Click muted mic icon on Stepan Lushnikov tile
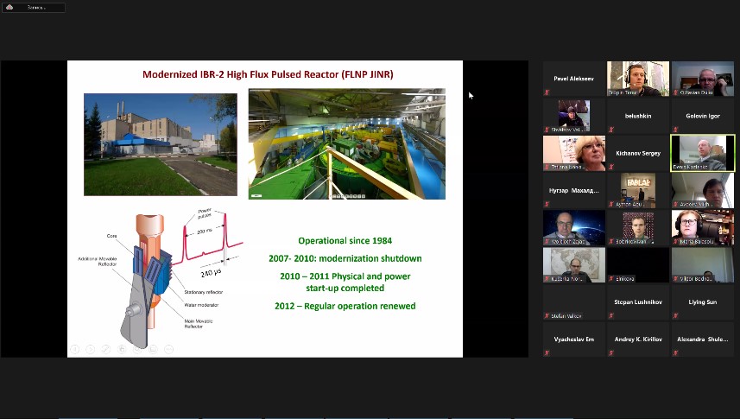The height and width of the screenshot is (419, 740). pos(610,317)
